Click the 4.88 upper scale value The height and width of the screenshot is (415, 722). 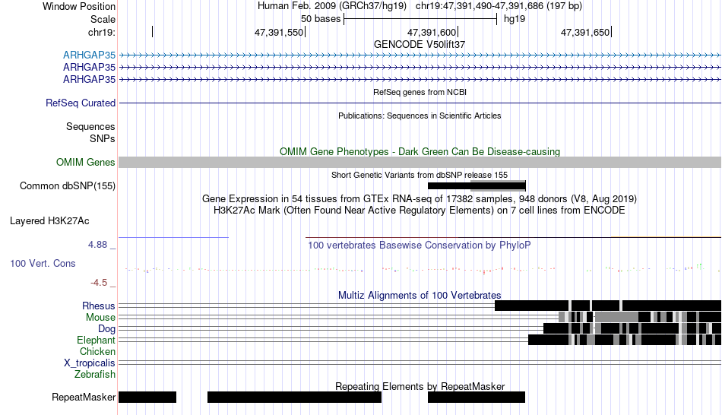(97, 245)
